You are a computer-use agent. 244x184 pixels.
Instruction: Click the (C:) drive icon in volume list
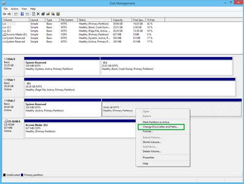click(4, 27)
